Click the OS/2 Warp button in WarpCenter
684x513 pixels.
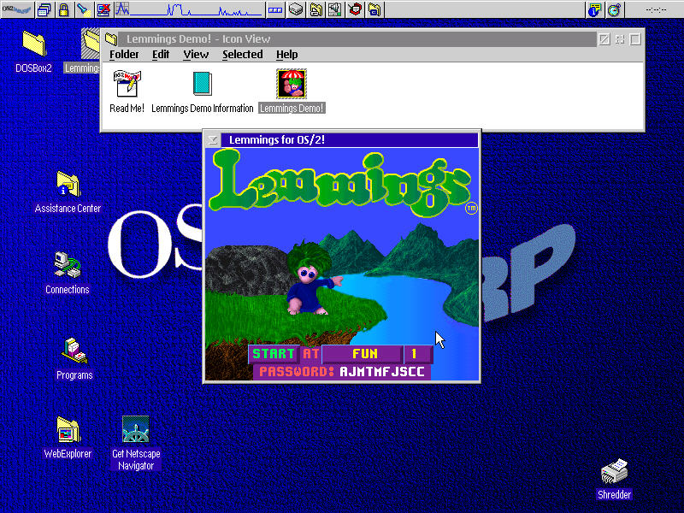(16, 9)
